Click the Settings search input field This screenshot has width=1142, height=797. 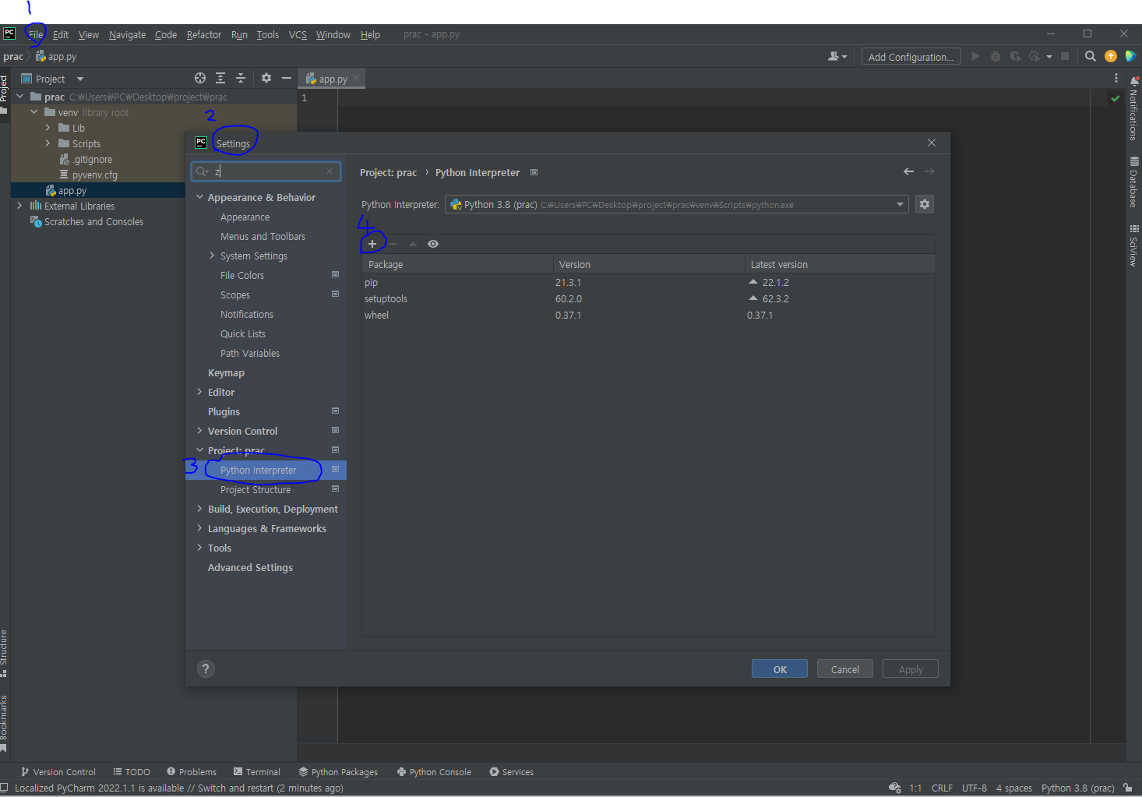[266, 171]
